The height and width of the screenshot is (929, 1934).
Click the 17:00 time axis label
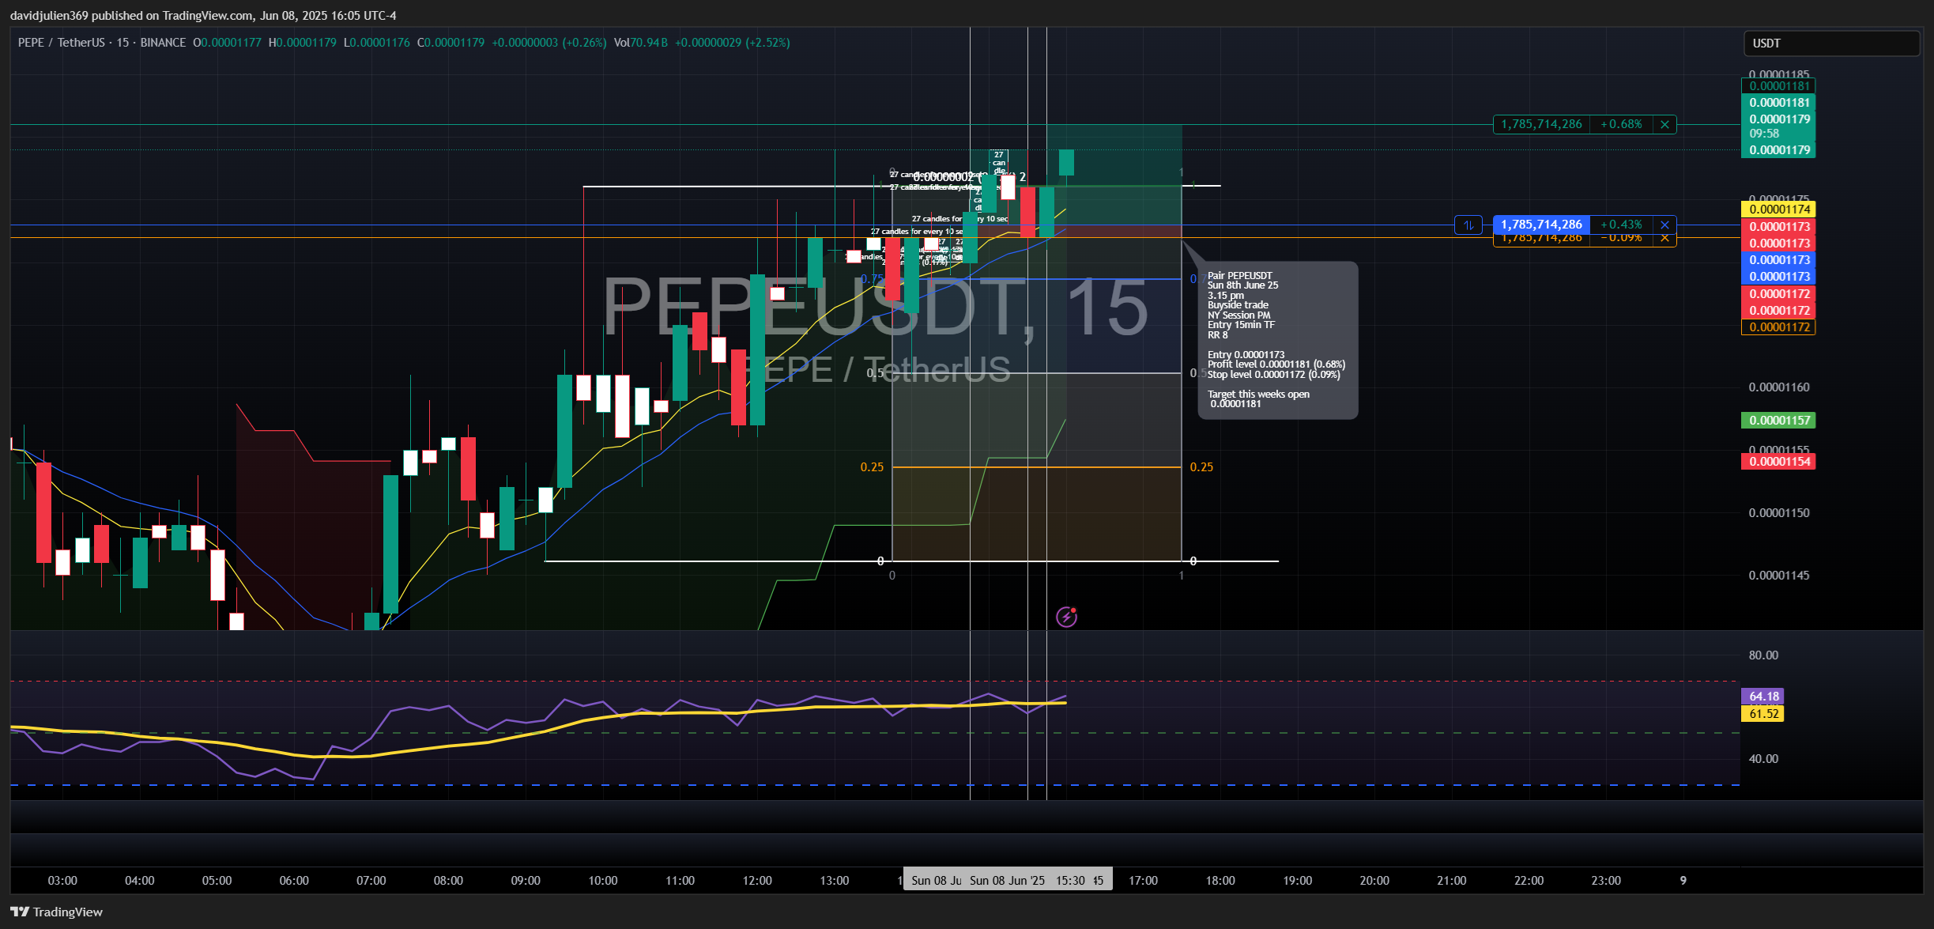click(1143, 881)
